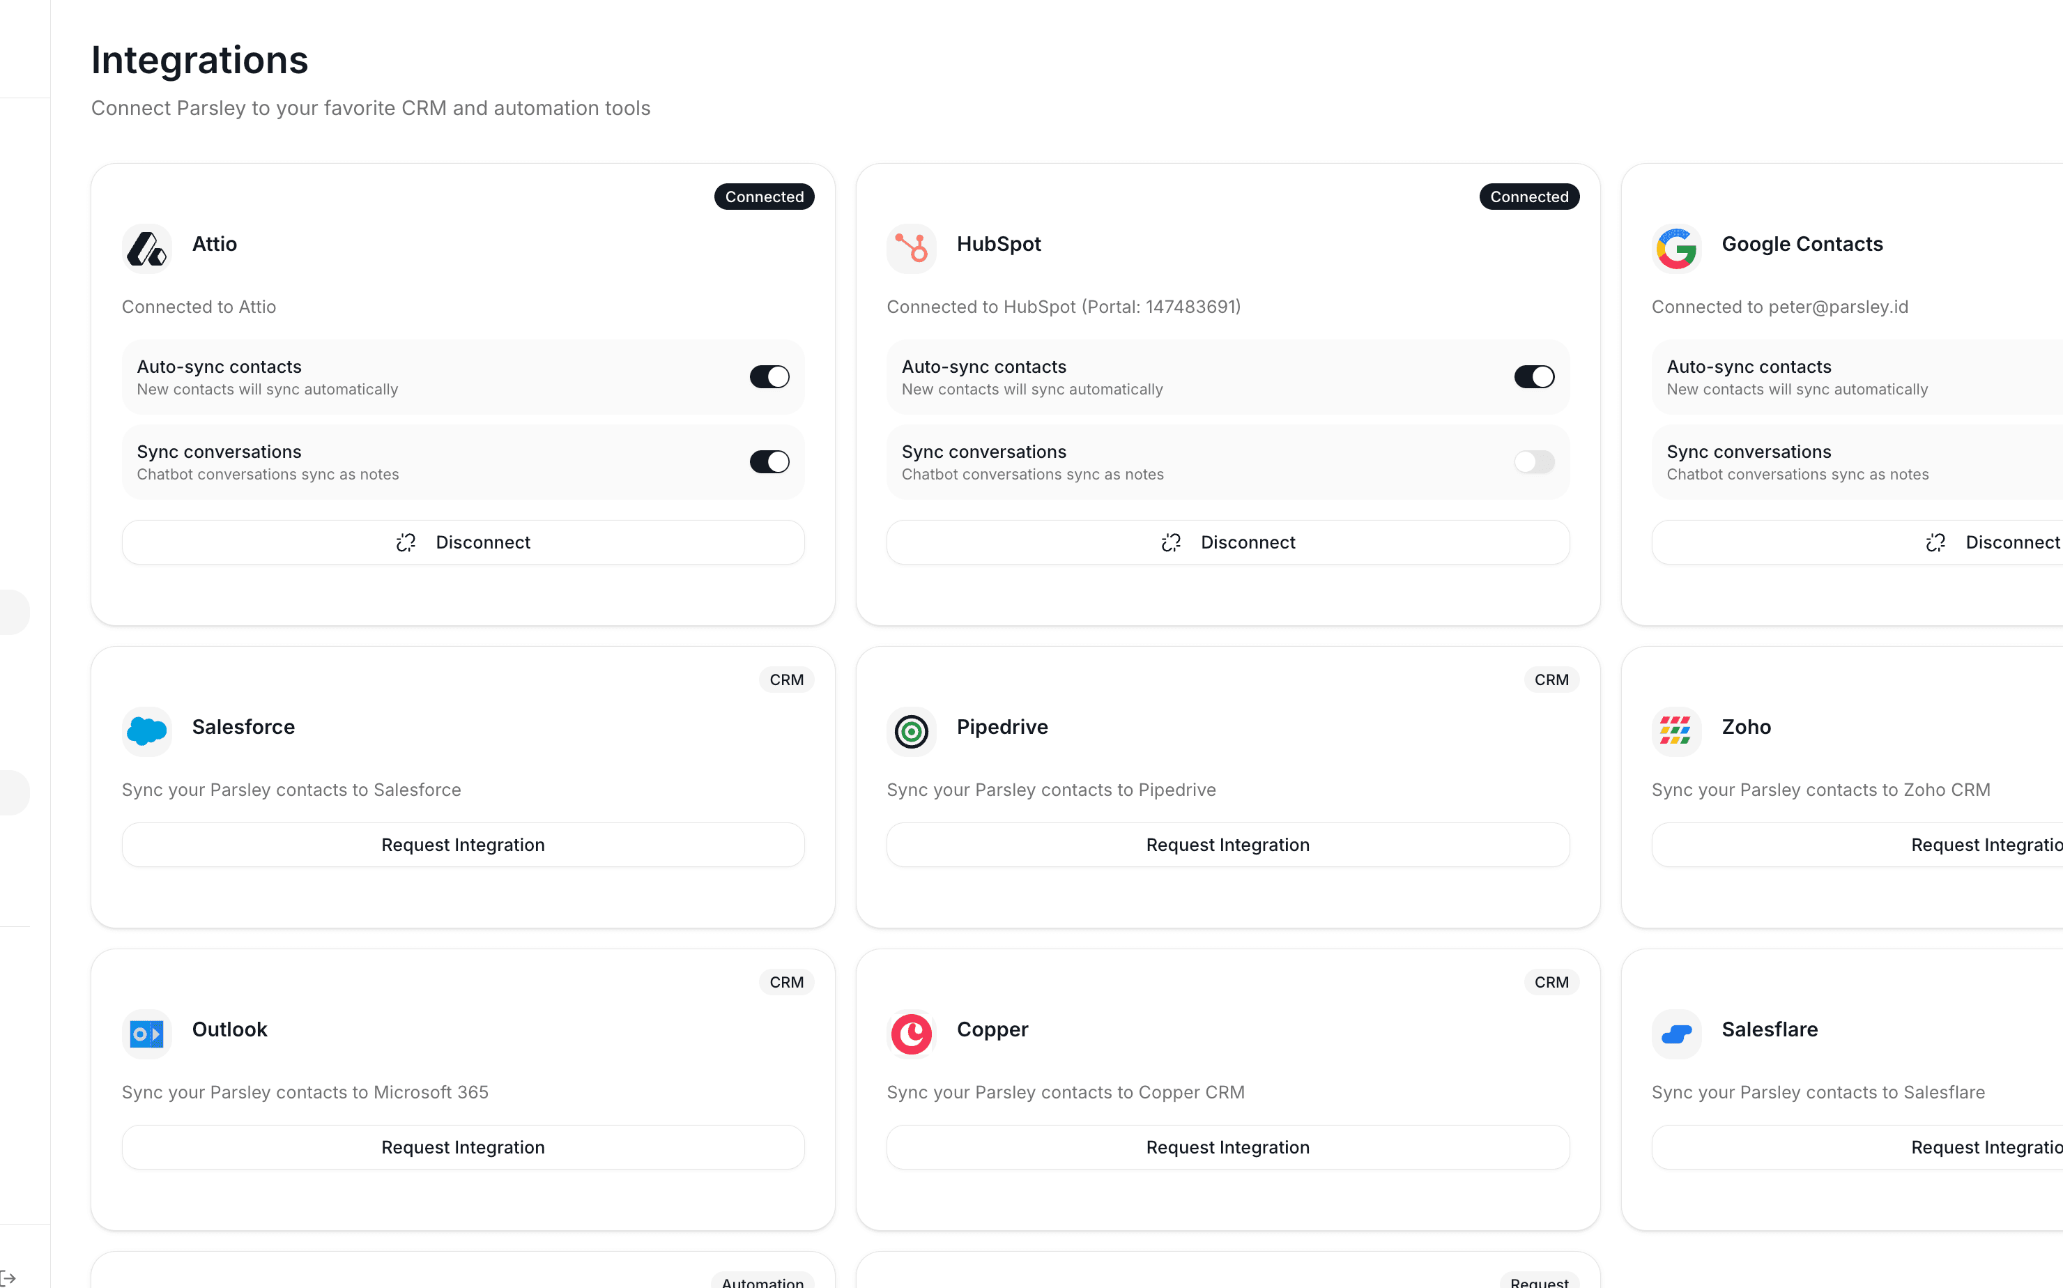Screen dimensions: 2063x1288
Task: Request Integration for Outlook
Action: [x=463, y=1147]
